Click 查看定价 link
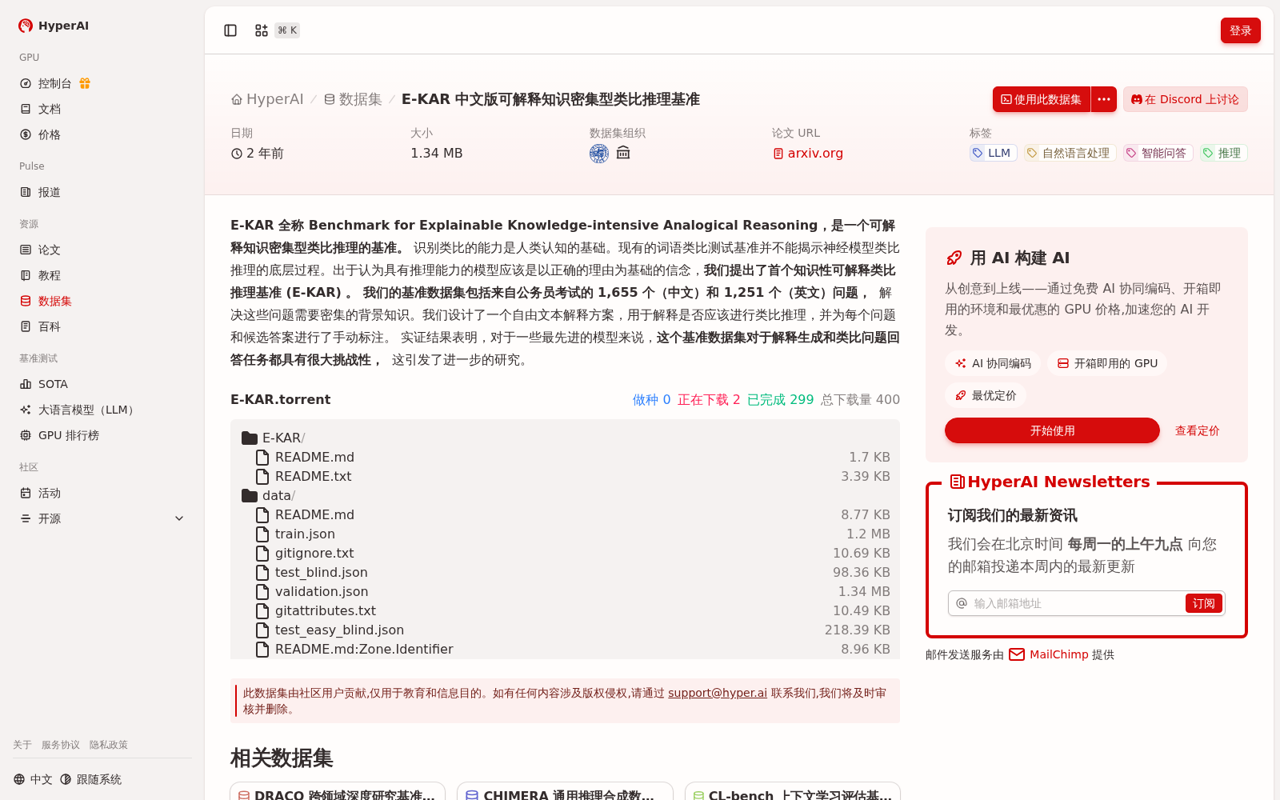The width and height of the screenshot is (1280, 800). (1197, 430)
